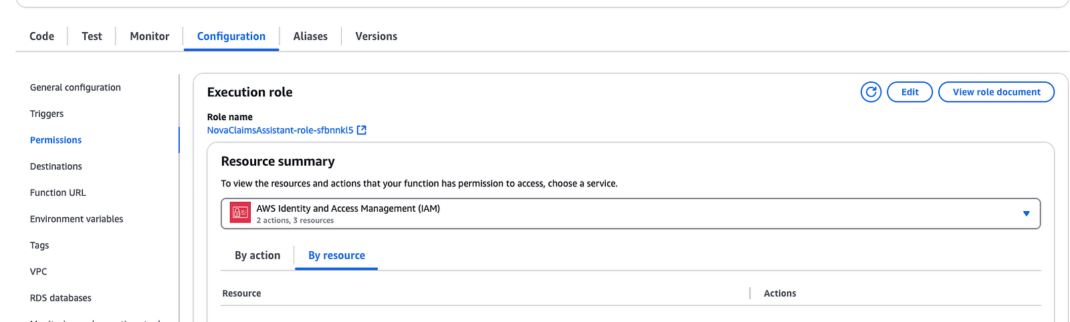Go to Environment variables settings
The image size is (1070, 322).
point(77,219)
